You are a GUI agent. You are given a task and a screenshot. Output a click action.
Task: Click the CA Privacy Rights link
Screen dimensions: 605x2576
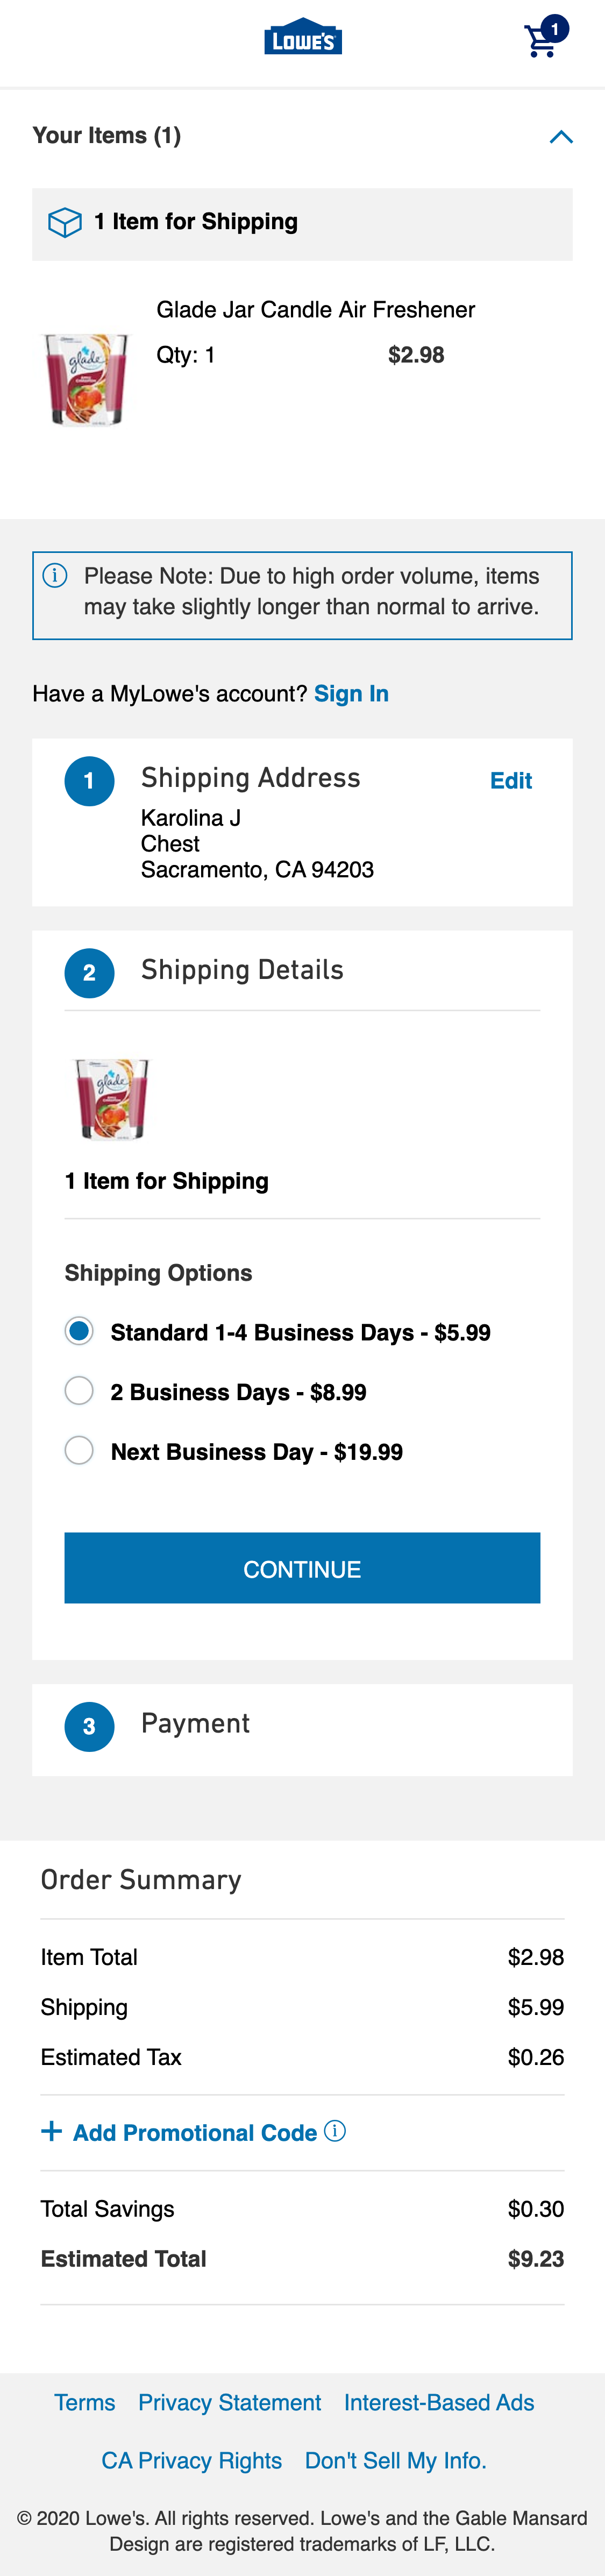point(193,2460)
